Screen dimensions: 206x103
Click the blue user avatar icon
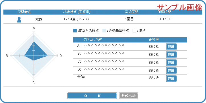(19, 20)
